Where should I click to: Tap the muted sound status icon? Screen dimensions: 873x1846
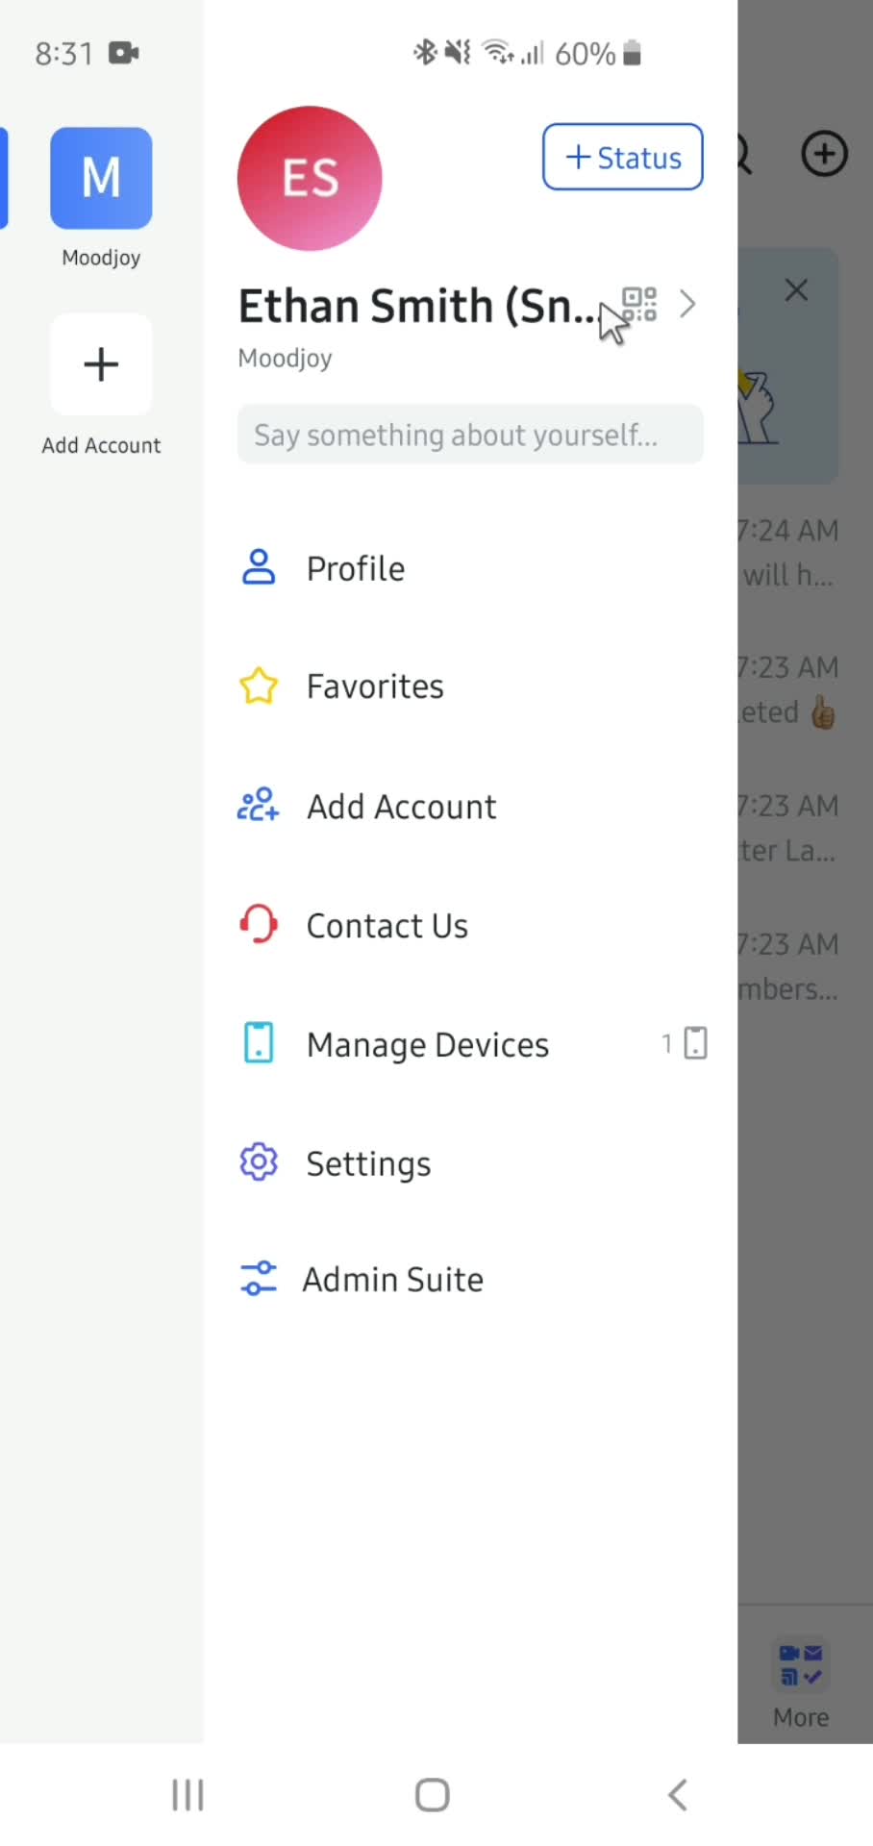tap(458, 52)
